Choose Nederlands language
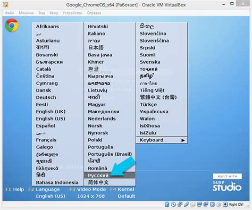Screen dimensions: 252x210 (x=102, y=119)
